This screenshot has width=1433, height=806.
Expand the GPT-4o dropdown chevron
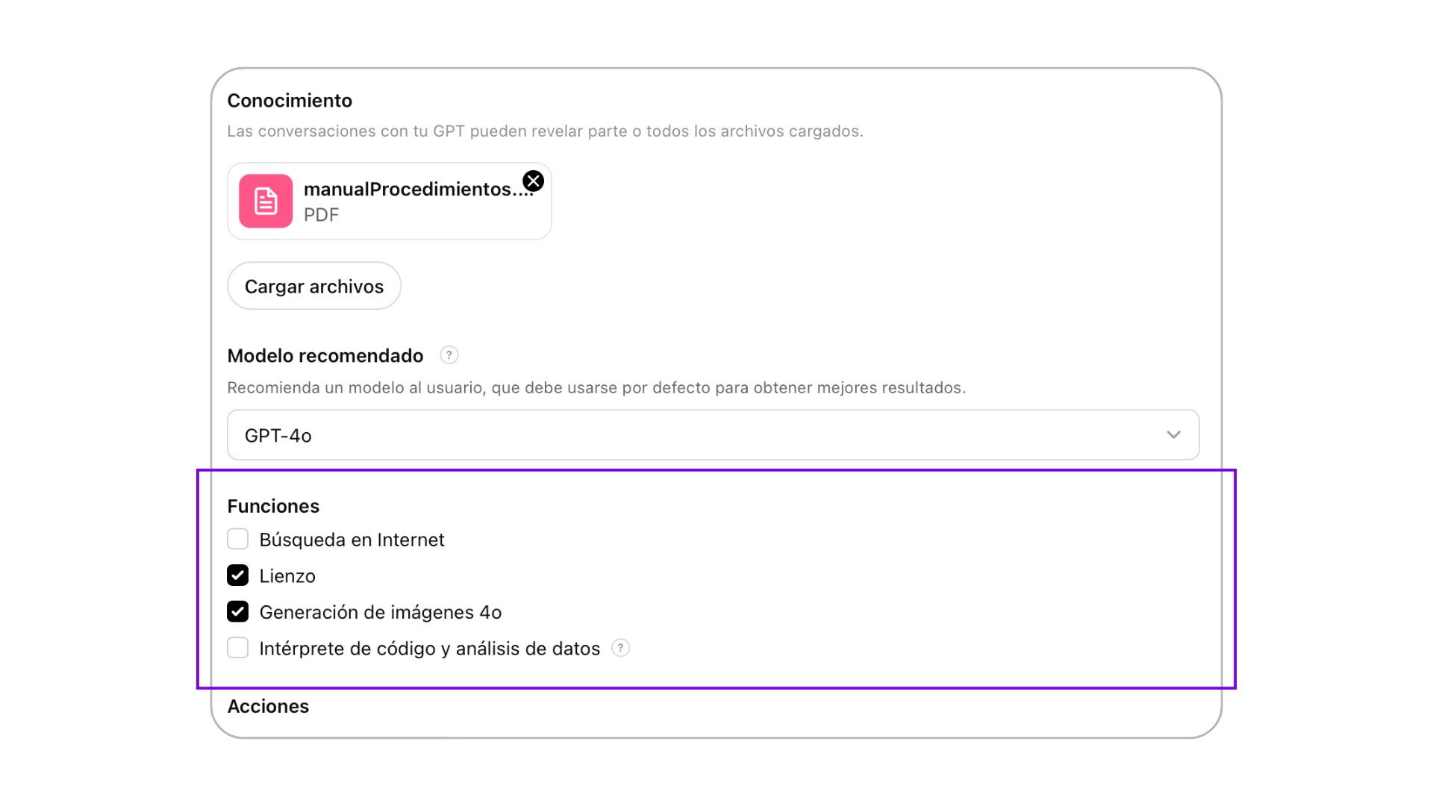coord(1173,435)
